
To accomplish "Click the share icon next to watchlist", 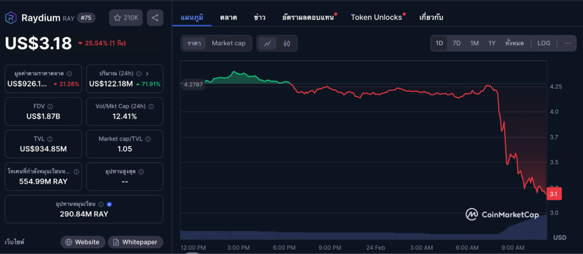I will click(155, 18).
